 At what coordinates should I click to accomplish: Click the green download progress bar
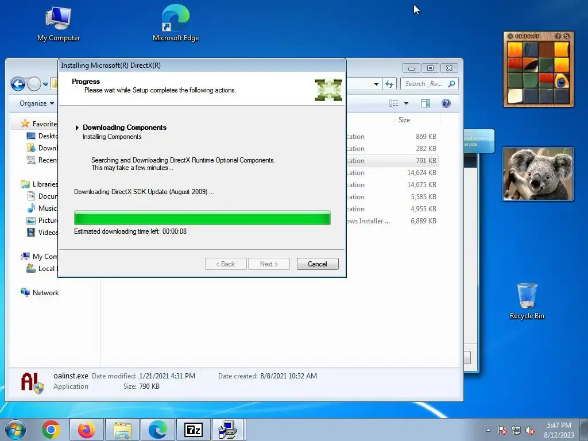(x=202, y=218)
